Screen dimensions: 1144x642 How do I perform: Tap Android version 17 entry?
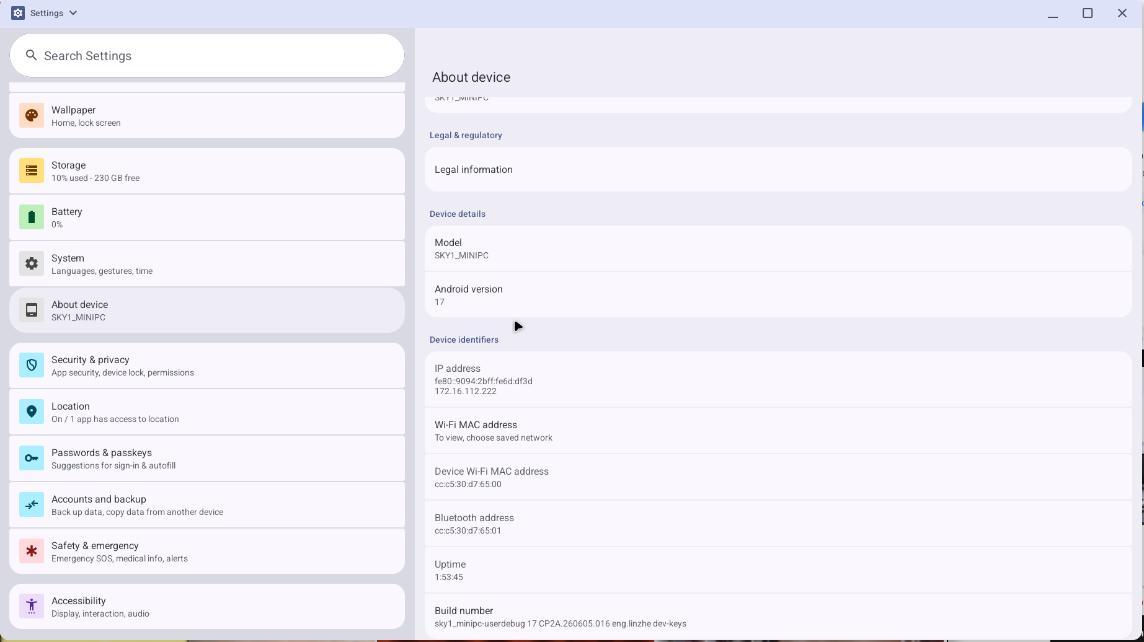[x=778, y=295]
